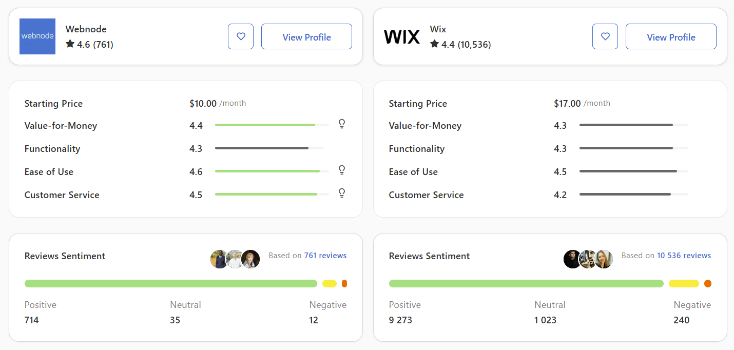734x350 pixels.
Task: Click Webnode neutral count 35
Action: point(176,320)
